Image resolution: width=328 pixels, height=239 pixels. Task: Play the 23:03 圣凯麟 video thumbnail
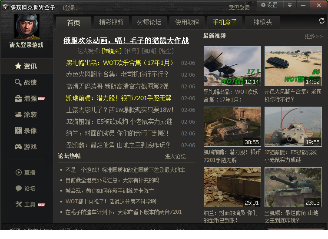pos(293,187)
